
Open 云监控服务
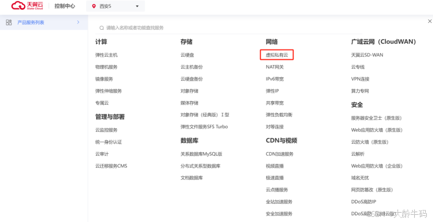(x=107, y=130)
